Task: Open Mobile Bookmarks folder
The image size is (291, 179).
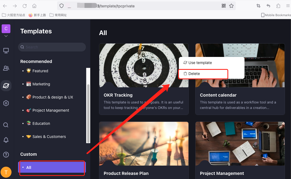Action: pyautogui.click(x=276, y=15)
